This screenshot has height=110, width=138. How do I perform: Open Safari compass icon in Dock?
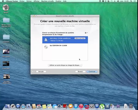pos(23,106)
